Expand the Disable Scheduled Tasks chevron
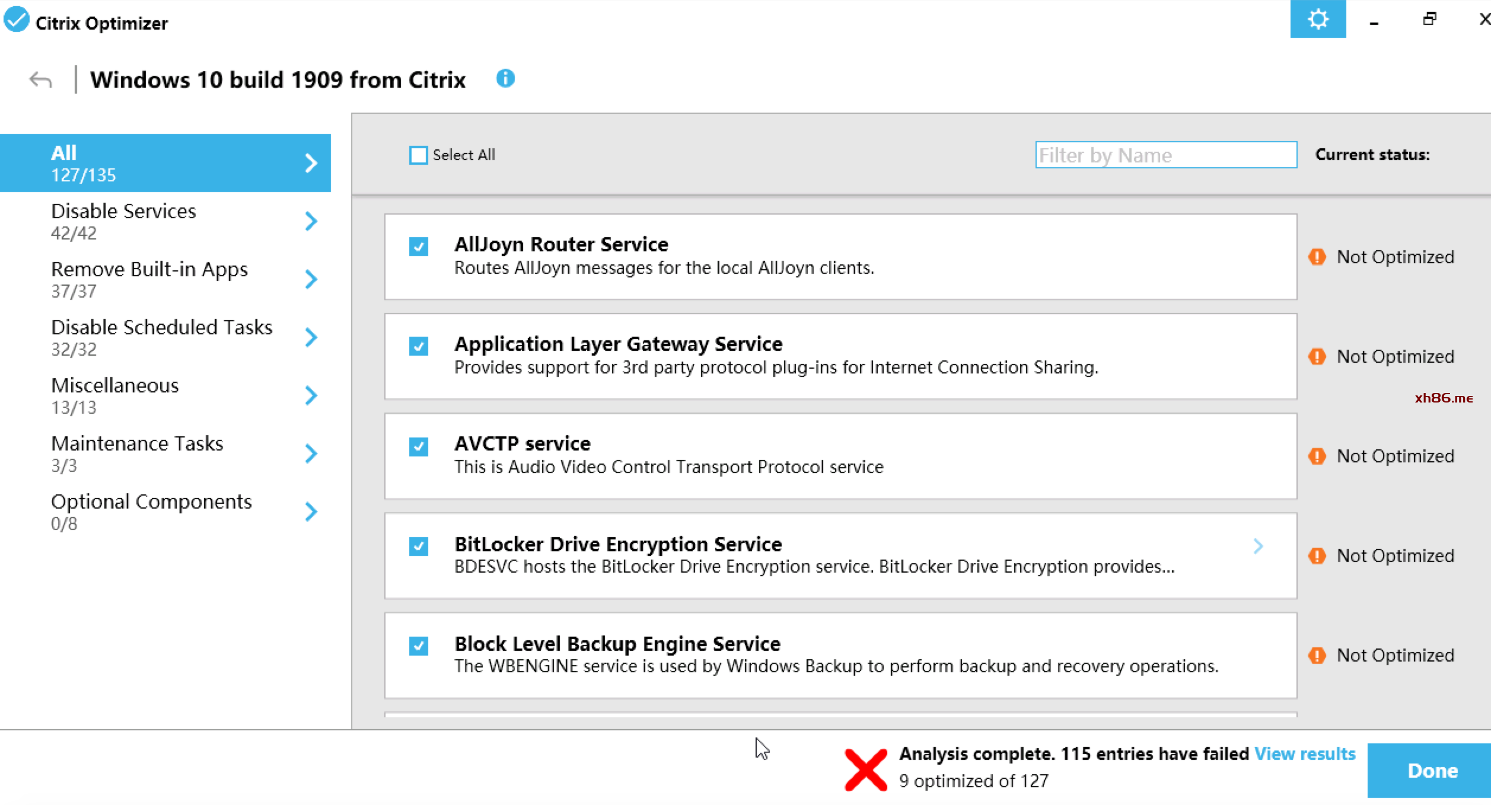 pyautogui.click(x=311, y=337)
